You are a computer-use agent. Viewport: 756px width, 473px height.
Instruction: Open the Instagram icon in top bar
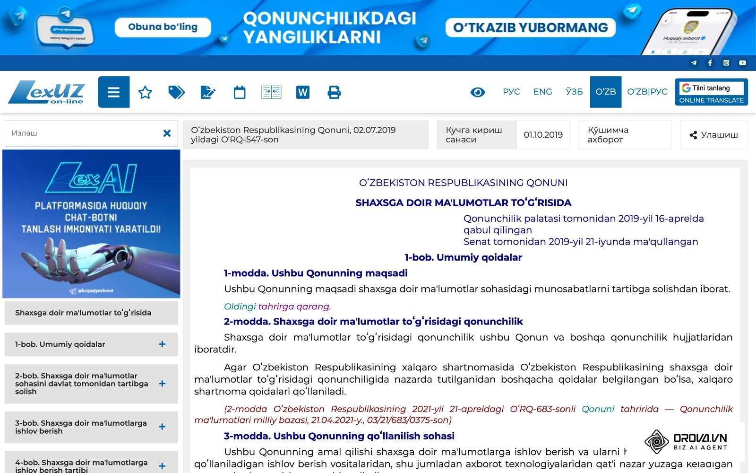[x=726, y=63]
